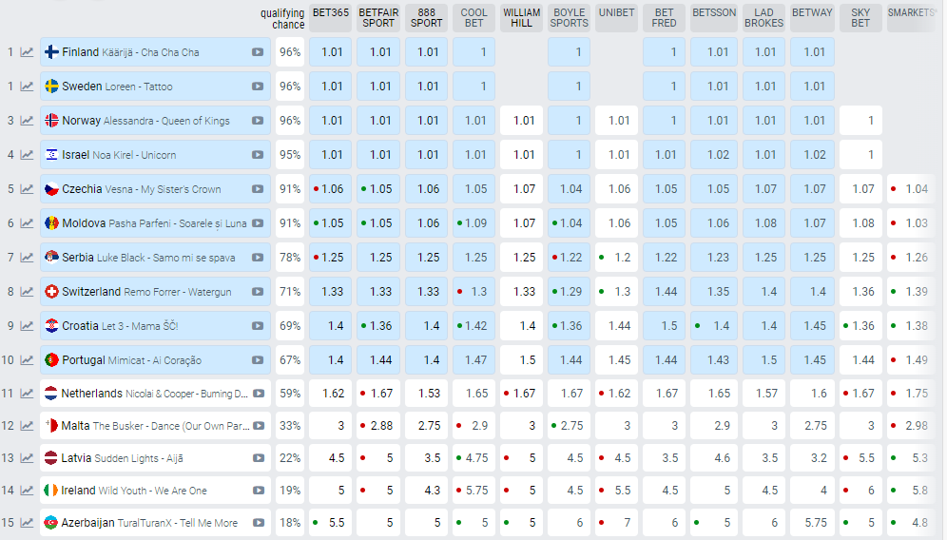Select the Sky Bet column header

pyautogui.click(x=860, y=18)
